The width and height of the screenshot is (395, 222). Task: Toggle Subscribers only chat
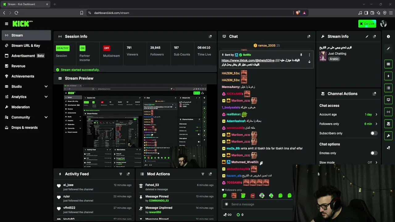pyautogui.click(x=373, y=133)
